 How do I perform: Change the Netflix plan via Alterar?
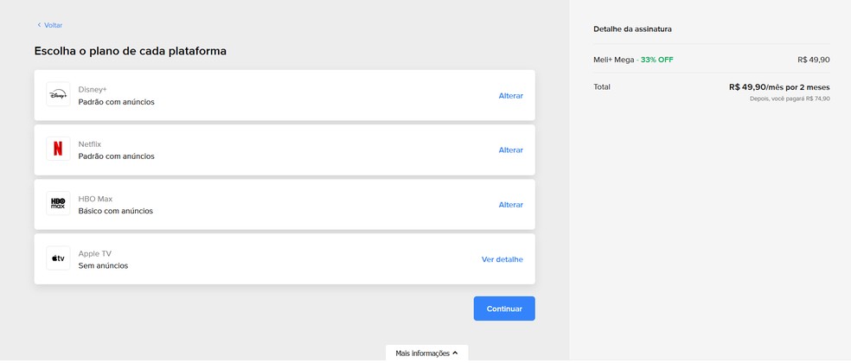tap(510, 150)
